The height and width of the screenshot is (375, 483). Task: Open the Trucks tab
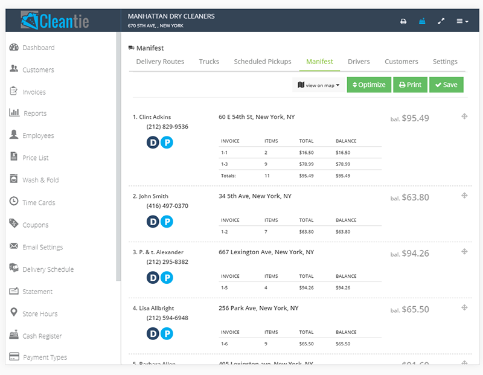click(209, 62)
